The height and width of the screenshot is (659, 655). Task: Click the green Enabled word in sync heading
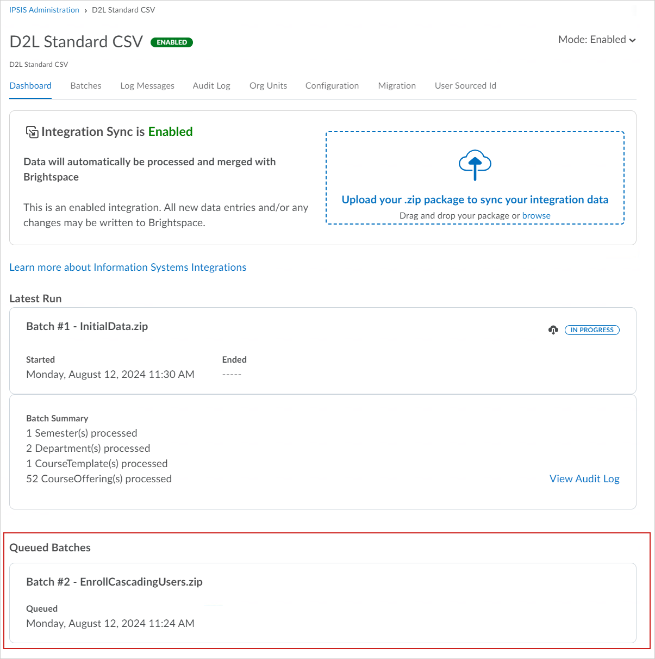click(x=171, y=132)
